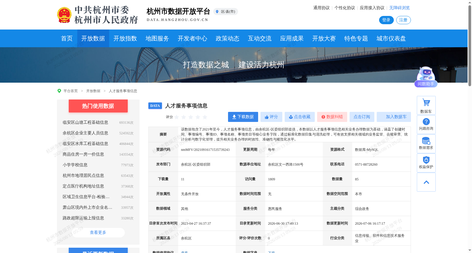The height and width of the screenshot is (253, 472).
Task: Open the 开发者中心 nav item
Action: [192, 38]
